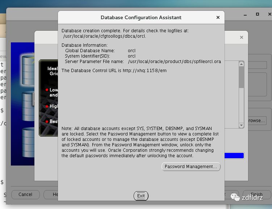Image resolution: width=272 pixels, height=209 pixels.
Task: Click Cancel in the background wizard
Action: click(x=25, y=195)
